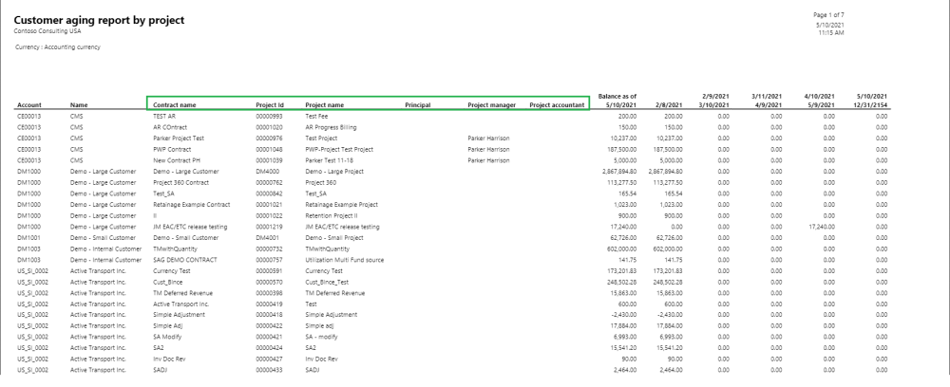950x387 pixels.
Task: Click the Project accountant column header
Action: coord(557,103)
